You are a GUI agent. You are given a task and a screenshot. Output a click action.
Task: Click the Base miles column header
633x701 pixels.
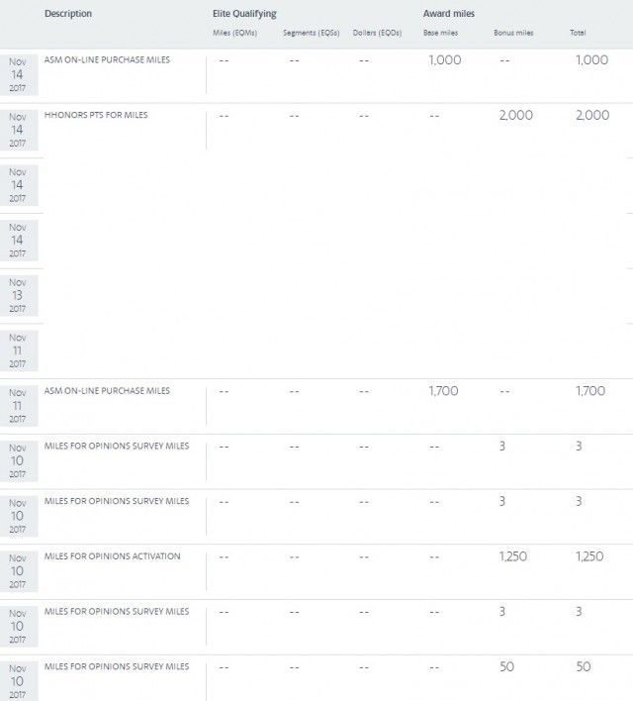[440, 33]
